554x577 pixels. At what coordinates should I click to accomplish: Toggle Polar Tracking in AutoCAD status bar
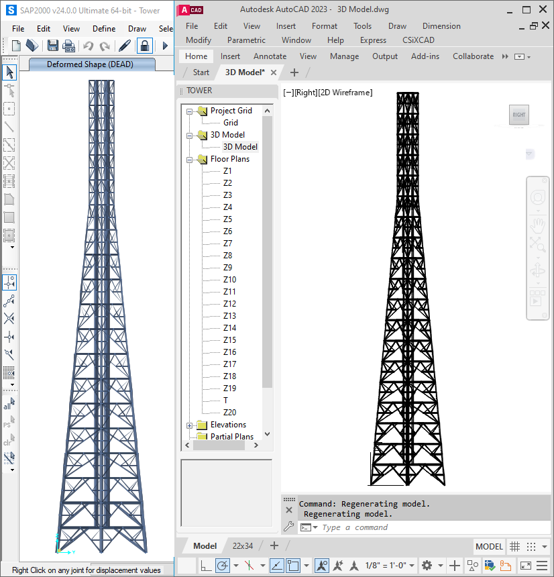[x=223, y=565]
